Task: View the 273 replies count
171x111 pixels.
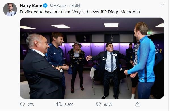Action: [x=31, y=105]
